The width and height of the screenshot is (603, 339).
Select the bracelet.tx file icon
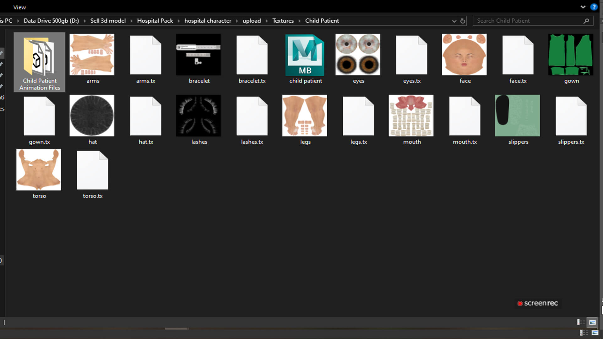click(x=252, y=55)
